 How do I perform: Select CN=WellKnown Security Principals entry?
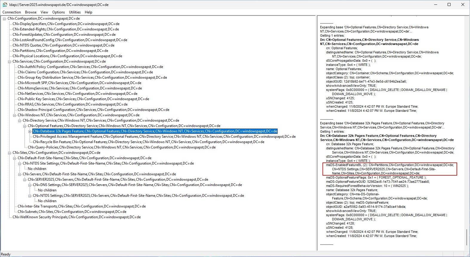[x=76, y=217]
